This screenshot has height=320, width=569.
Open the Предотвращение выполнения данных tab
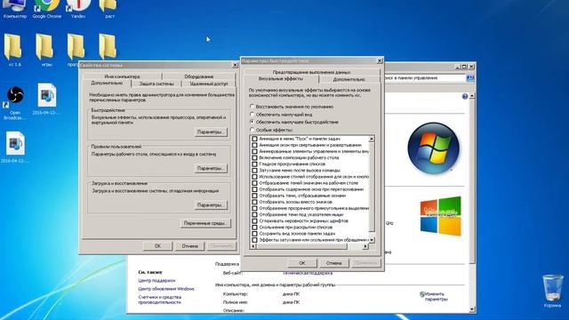click(311, 72)
